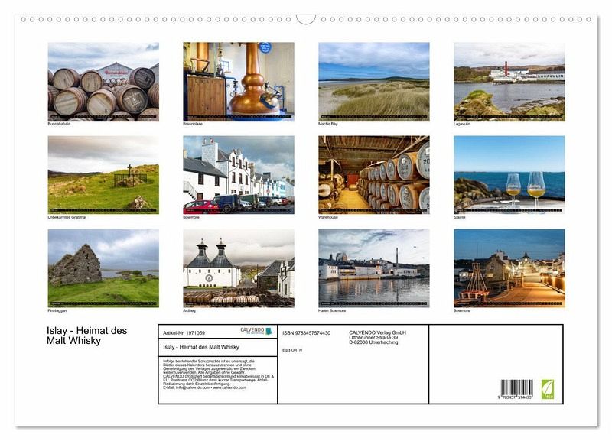
Task: Click the 'Bunnahabain' caption
Action: [59, 124]
